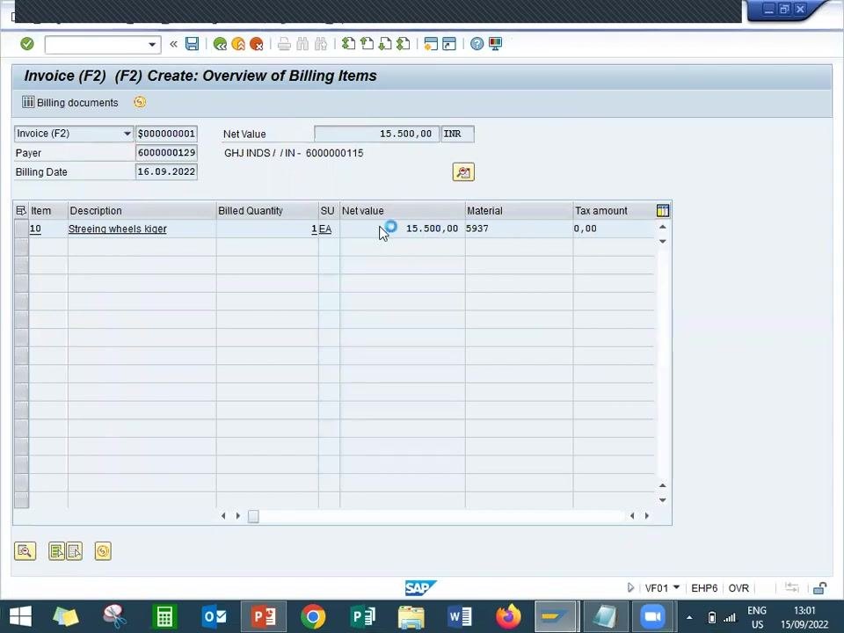
Task: Click the Billed Quantity column header
Action: coord(267,210)
